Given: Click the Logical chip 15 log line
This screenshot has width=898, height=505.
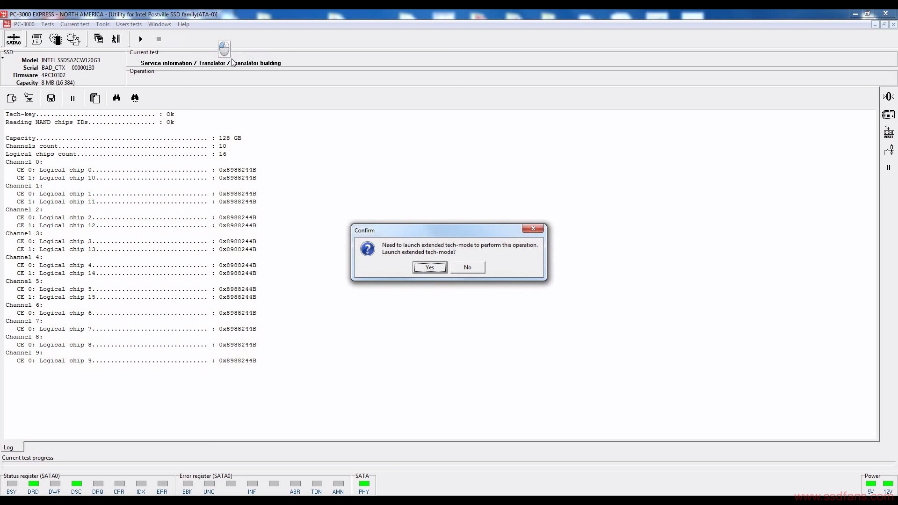Looking at the screenshot, I should [x=137, y=297].
